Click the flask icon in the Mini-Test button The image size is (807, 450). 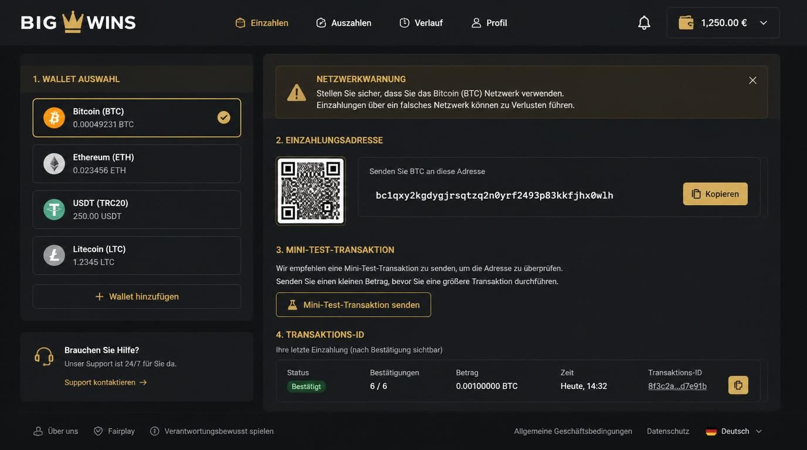[292, 305]
